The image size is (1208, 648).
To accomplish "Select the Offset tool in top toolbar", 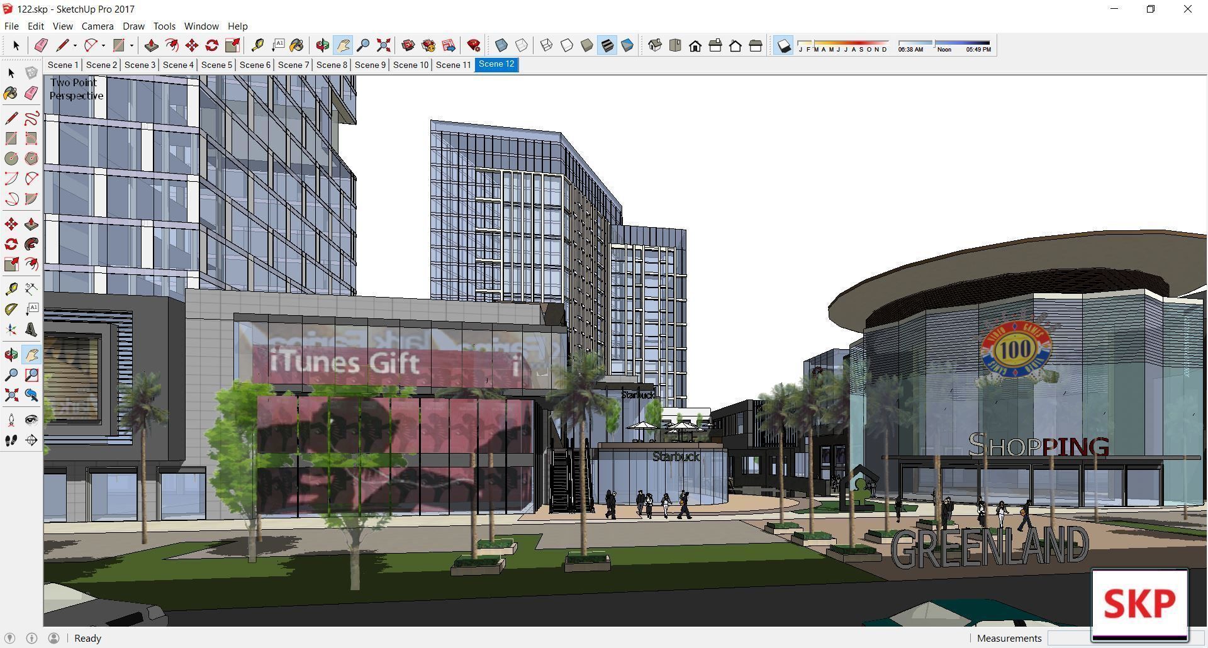I will point(171,45).
